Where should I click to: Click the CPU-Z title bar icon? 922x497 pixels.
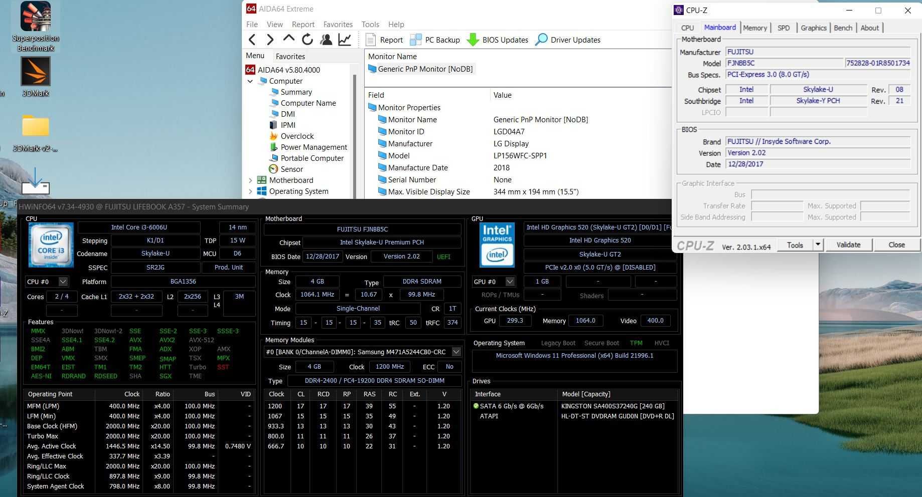coord(679,10)
